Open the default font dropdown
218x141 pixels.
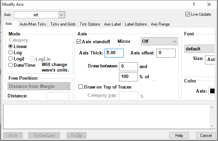(x=200, y=49)
